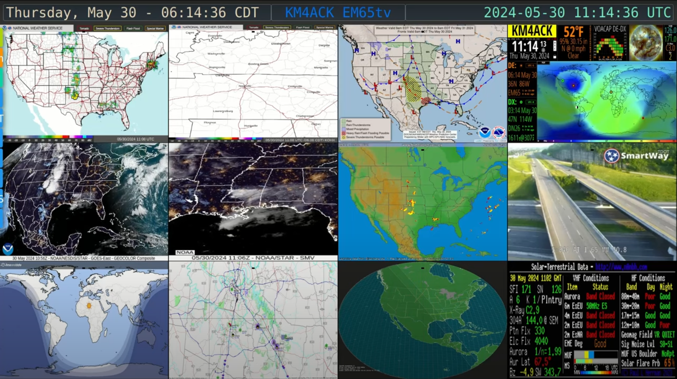Click the green DX marker on the HamClock map
Viewport: 677px width, 379px height.
click(x=563, y=81)
